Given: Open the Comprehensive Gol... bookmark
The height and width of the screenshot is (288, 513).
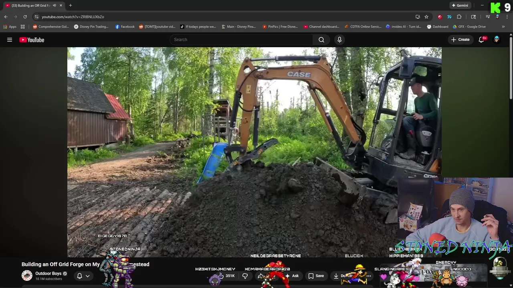Looking at the screenshot, I should pyautogui.click(x=51, y=27).
